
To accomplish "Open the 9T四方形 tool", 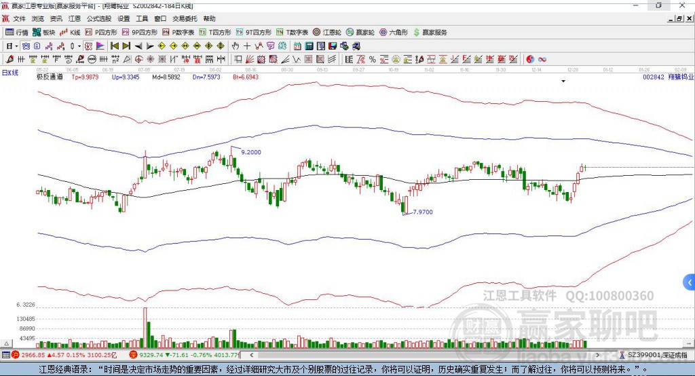I will point(254,33).
